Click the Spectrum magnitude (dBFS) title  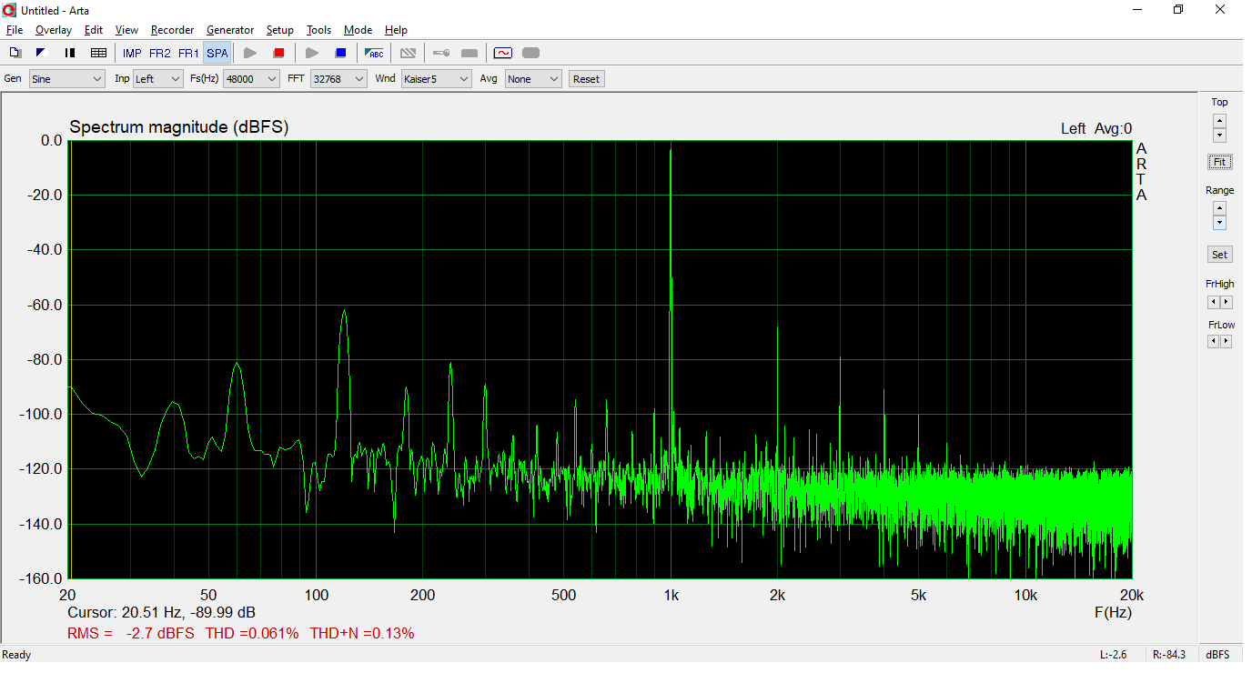pos(179,127)
